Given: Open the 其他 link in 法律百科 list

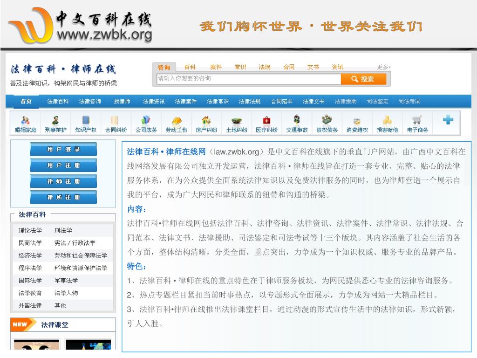Looking at the screenshot, I should (60, 305).
